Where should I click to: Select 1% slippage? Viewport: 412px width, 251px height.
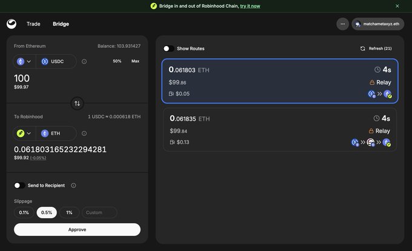69,213
